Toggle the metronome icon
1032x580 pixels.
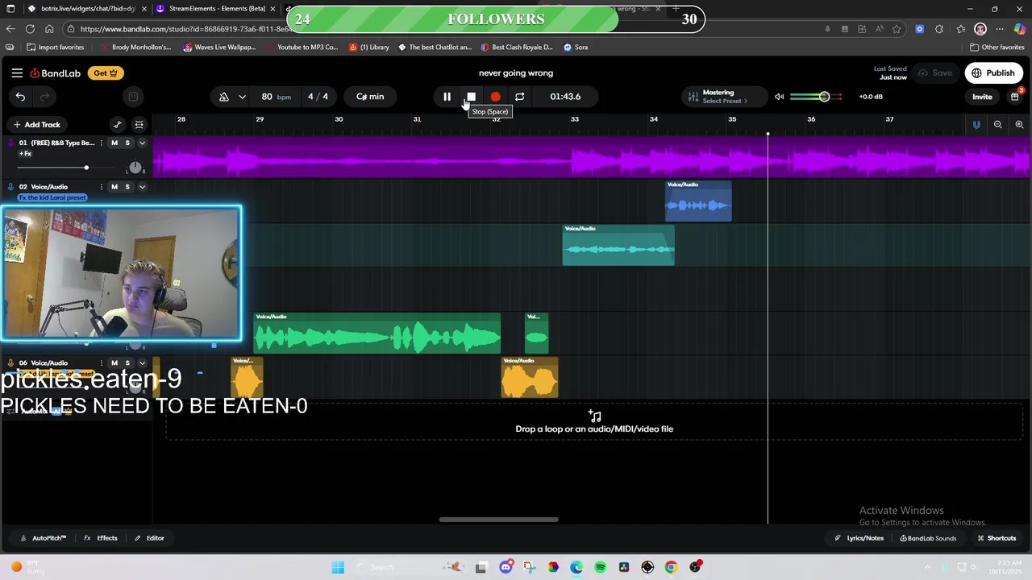tap(224, 97)
